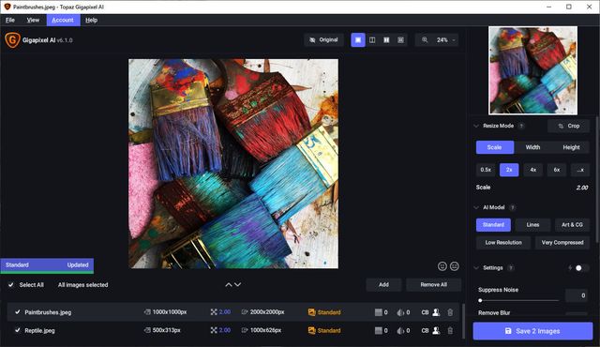
Task: Uncheck the Paintbrushes.jpeg checkbox
Action: [17, 312]
